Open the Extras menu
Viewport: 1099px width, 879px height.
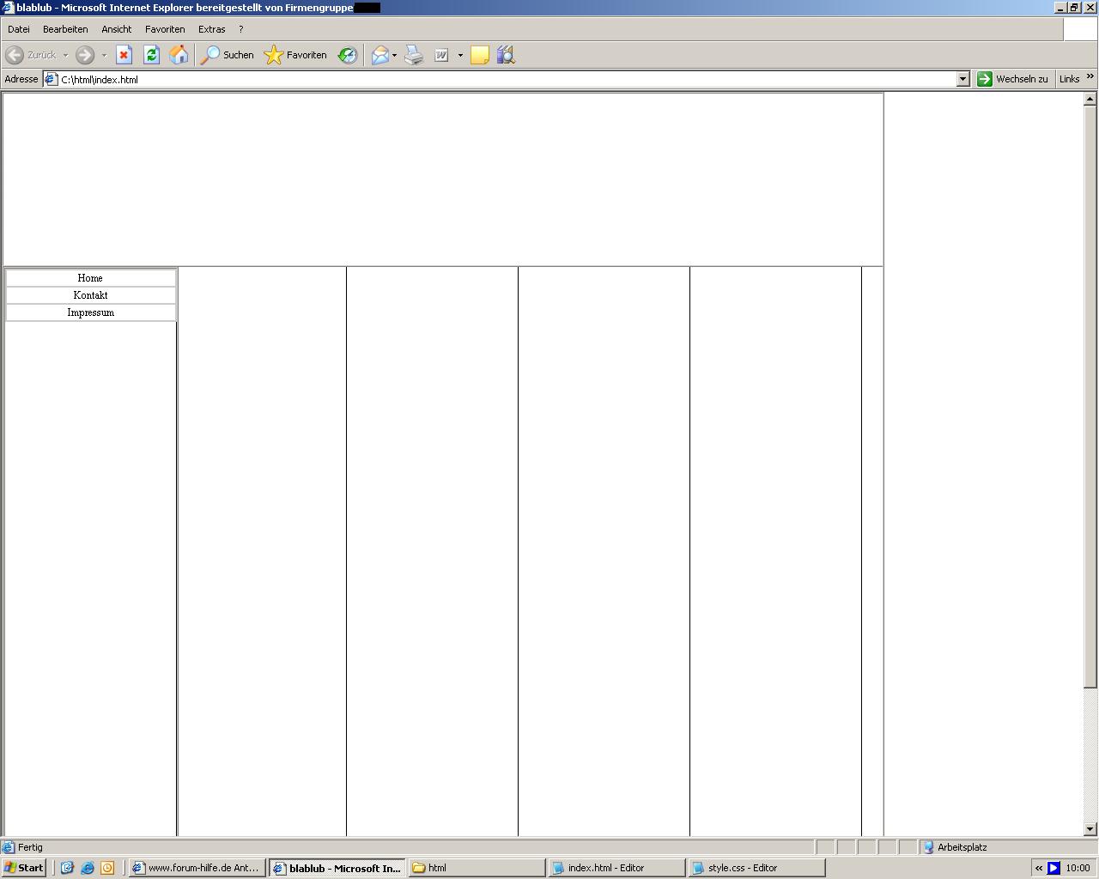(x=211, y=29)
